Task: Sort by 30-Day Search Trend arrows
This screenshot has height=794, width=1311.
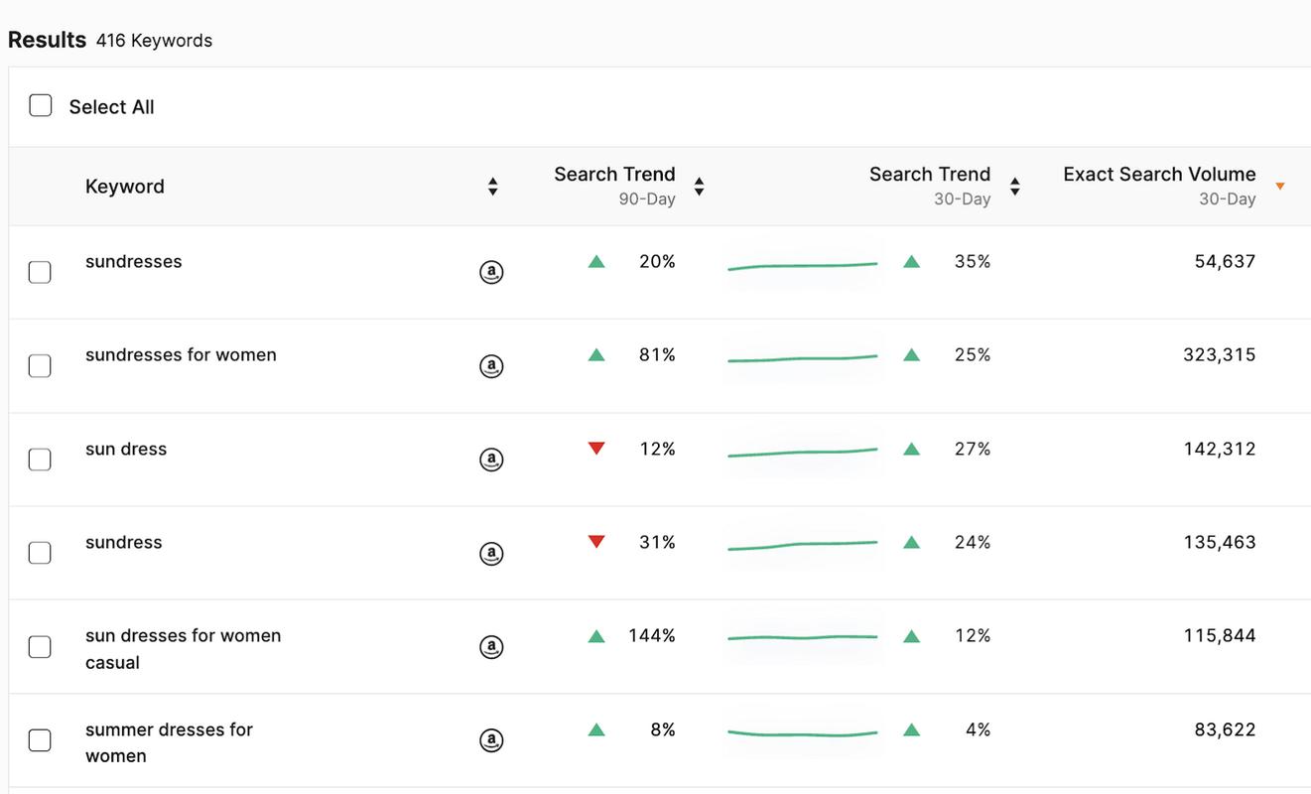Action: coord(1014,187)
